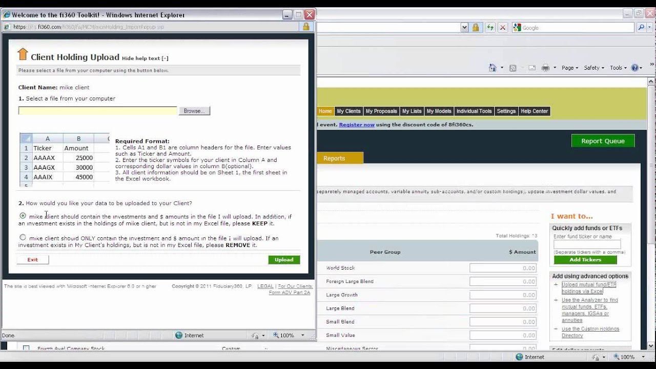
Task: Click the Exit button in the popup
Action: pos(33,260)
